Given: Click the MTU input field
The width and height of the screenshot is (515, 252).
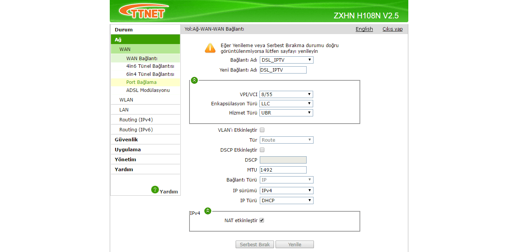Looking at the screenshot, I should point(283,170).
